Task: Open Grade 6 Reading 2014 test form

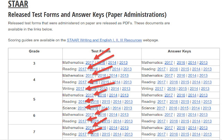Action: click(117, 121)
